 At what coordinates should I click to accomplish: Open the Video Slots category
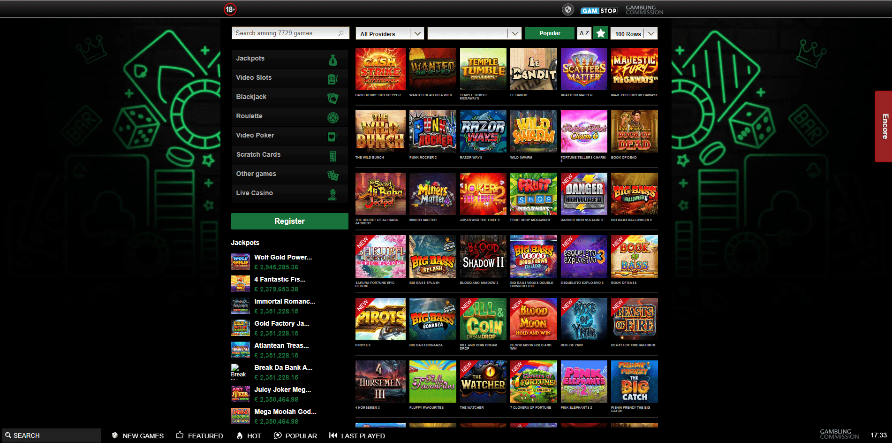coord(289,78)
